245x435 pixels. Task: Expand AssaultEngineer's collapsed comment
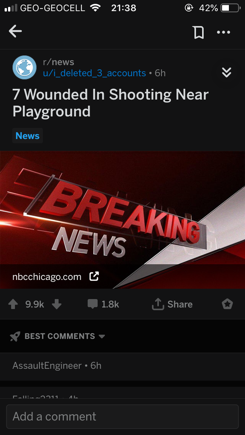(x=122, y=366)
